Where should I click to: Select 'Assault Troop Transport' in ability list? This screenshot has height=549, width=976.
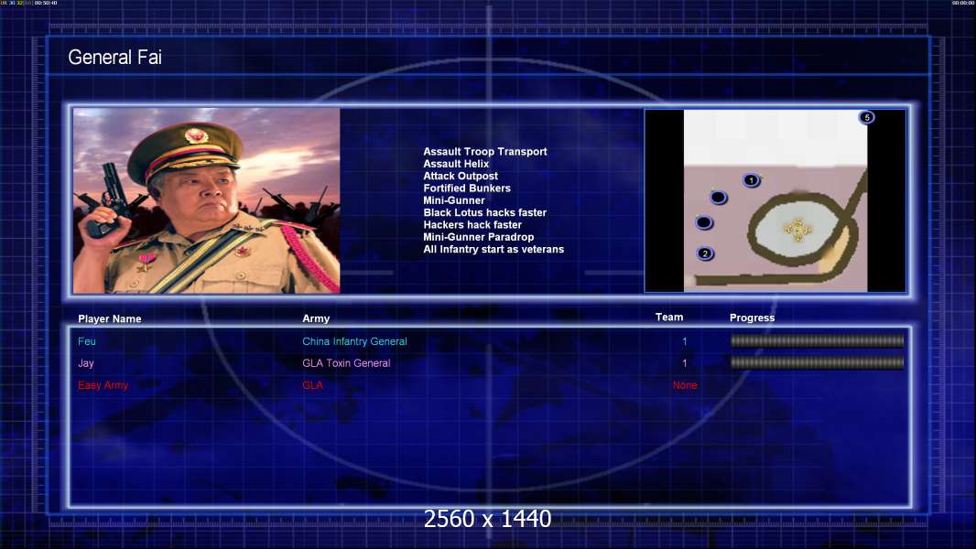tap(485, 151)
